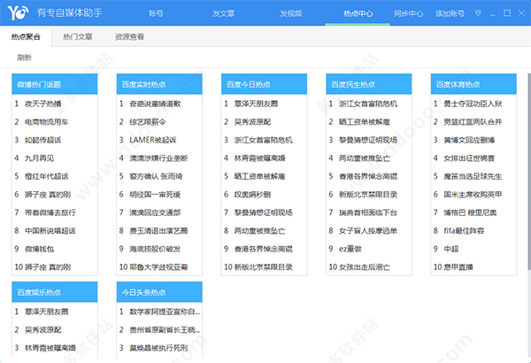The image size is (531, 363).
Task: Open weibo topic 九月再见
Action: [39, 158]
